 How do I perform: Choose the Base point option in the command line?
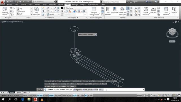(88, 90)
